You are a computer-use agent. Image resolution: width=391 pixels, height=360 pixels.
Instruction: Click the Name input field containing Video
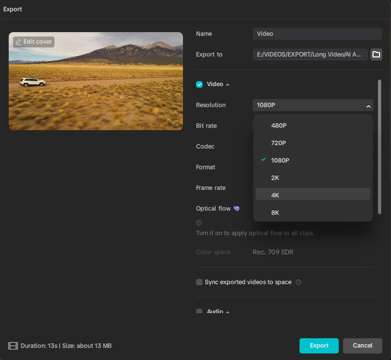(317, 34)
